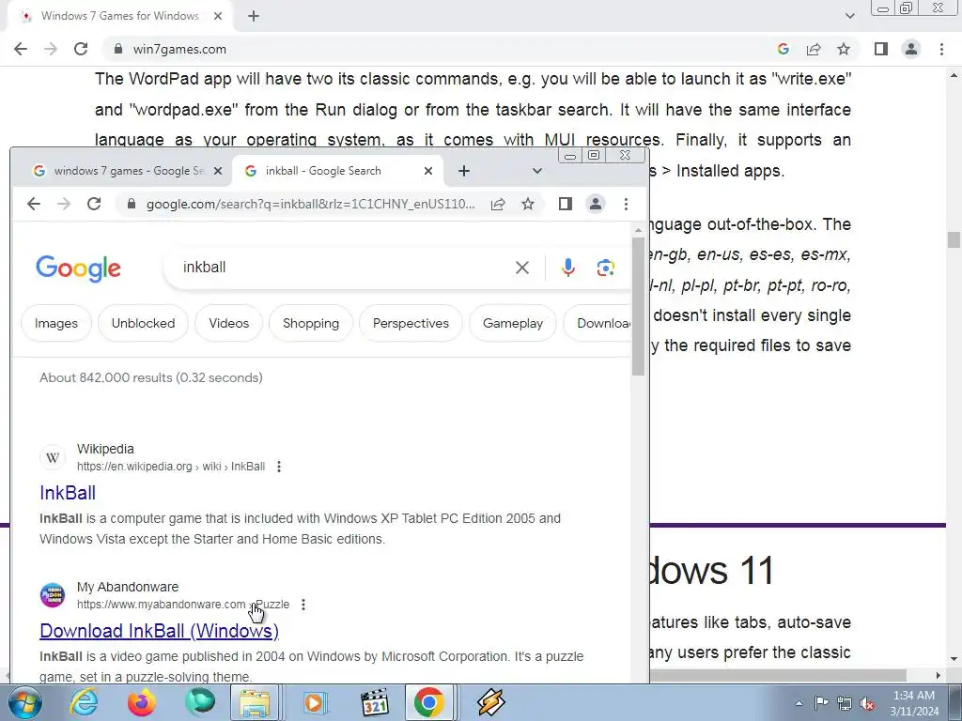Screen dimensions: 962x721
Task: Open Media Player Classic 321 taskbar icon
Action: click(x=374, y=702)
